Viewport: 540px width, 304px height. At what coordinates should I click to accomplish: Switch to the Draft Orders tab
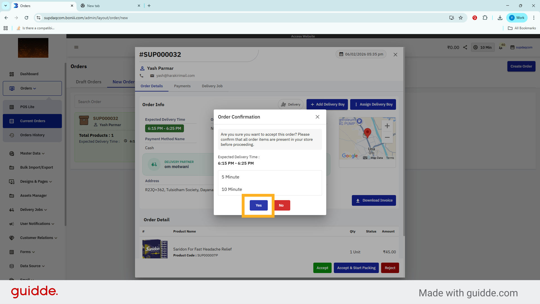click(x=89, y=82)
